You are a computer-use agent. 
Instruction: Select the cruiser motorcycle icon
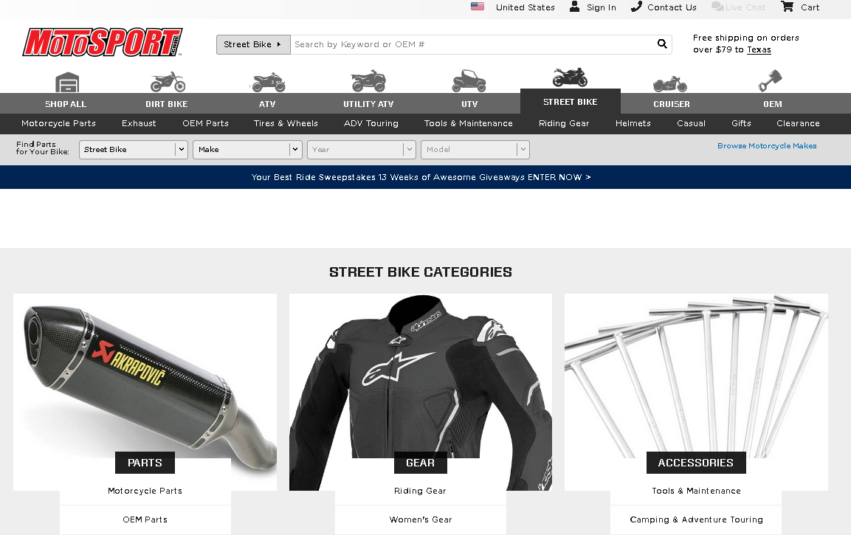669,83
